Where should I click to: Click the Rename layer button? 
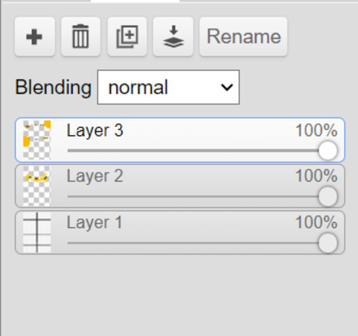point(243,36)
